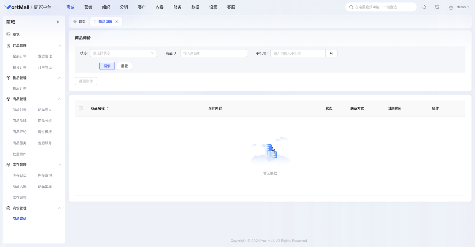The height and width of the screenshot is (247, 475).
Task: Collapse the sidebar with the collapse icon
Action: 59,22
